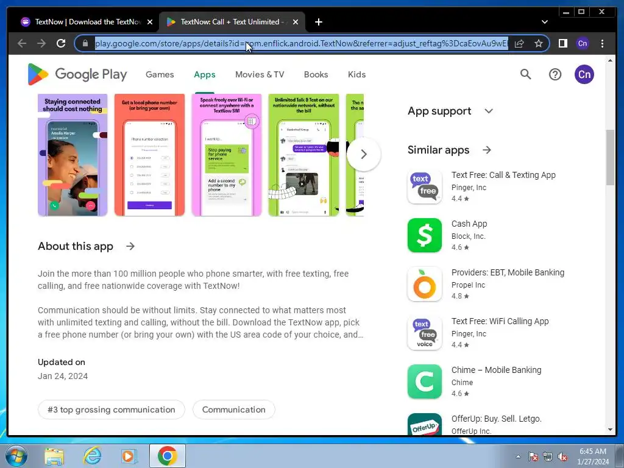Toggle the Chrome side panel

tap(562, 43)
